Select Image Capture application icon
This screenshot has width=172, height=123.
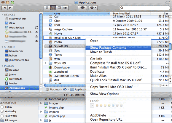coord(50,29)
